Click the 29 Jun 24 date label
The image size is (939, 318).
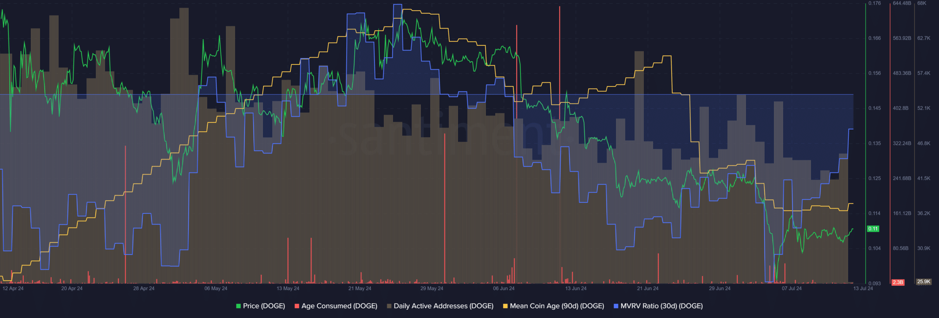tap(720, 288)
